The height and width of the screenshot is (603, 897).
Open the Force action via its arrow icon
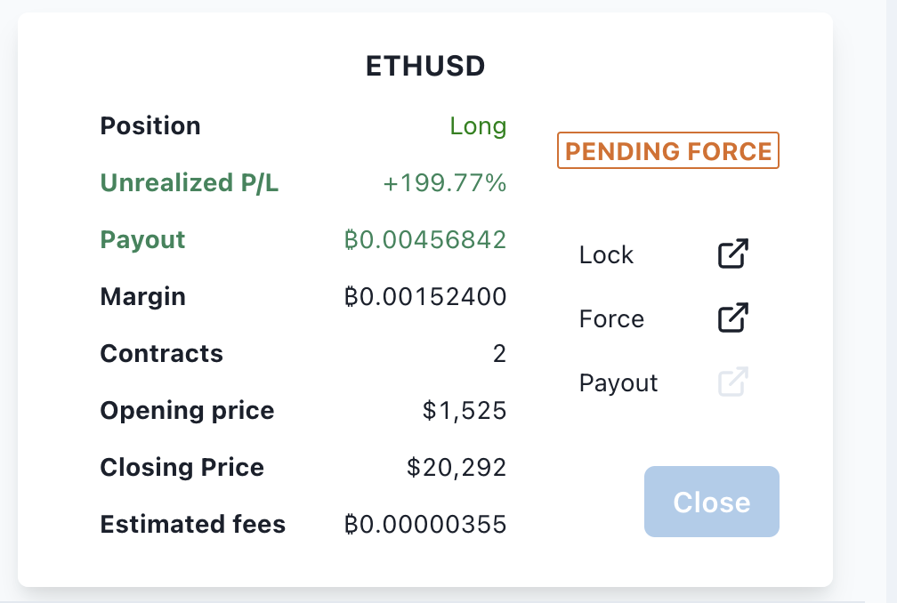731,318
